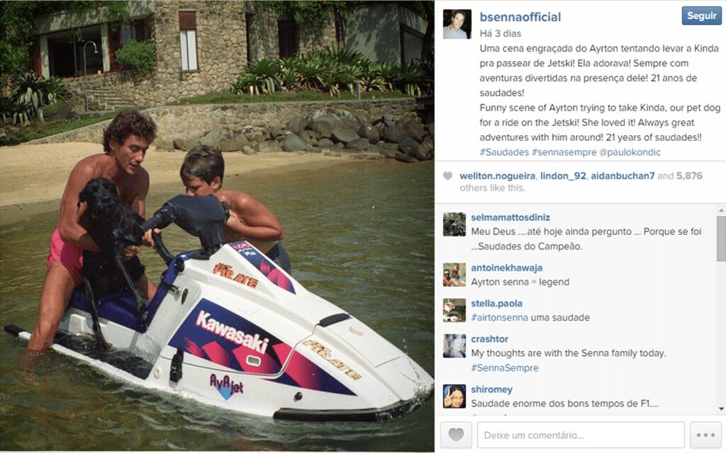Screen dimensions: 726x453
Task: Click the comments scrollbar up arrow
Action: 721,210
